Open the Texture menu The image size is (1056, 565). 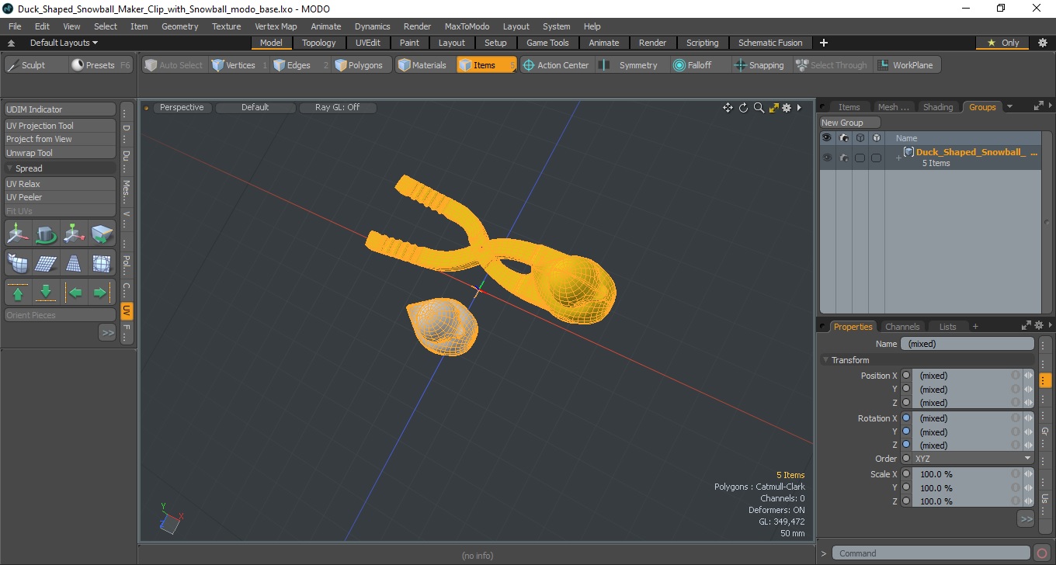point(226,26)
